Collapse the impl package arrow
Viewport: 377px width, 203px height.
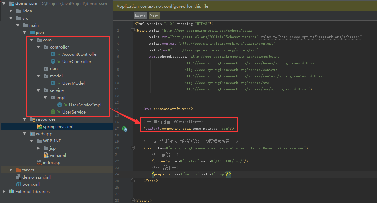45,97
